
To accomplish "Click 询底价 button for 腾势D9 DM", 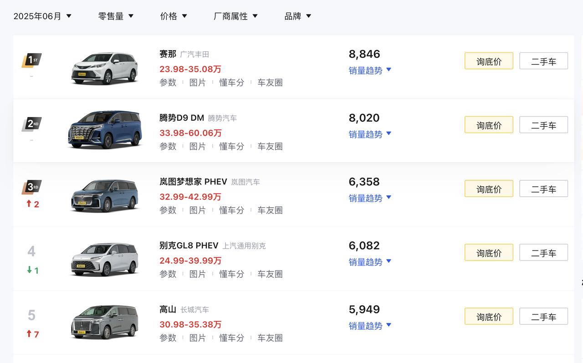I will (x=489, y=125).
